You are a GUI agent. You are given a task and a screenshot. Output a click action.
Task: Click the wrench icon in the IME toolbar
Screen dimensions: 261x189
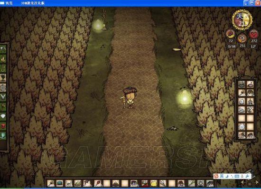[247, 176]
